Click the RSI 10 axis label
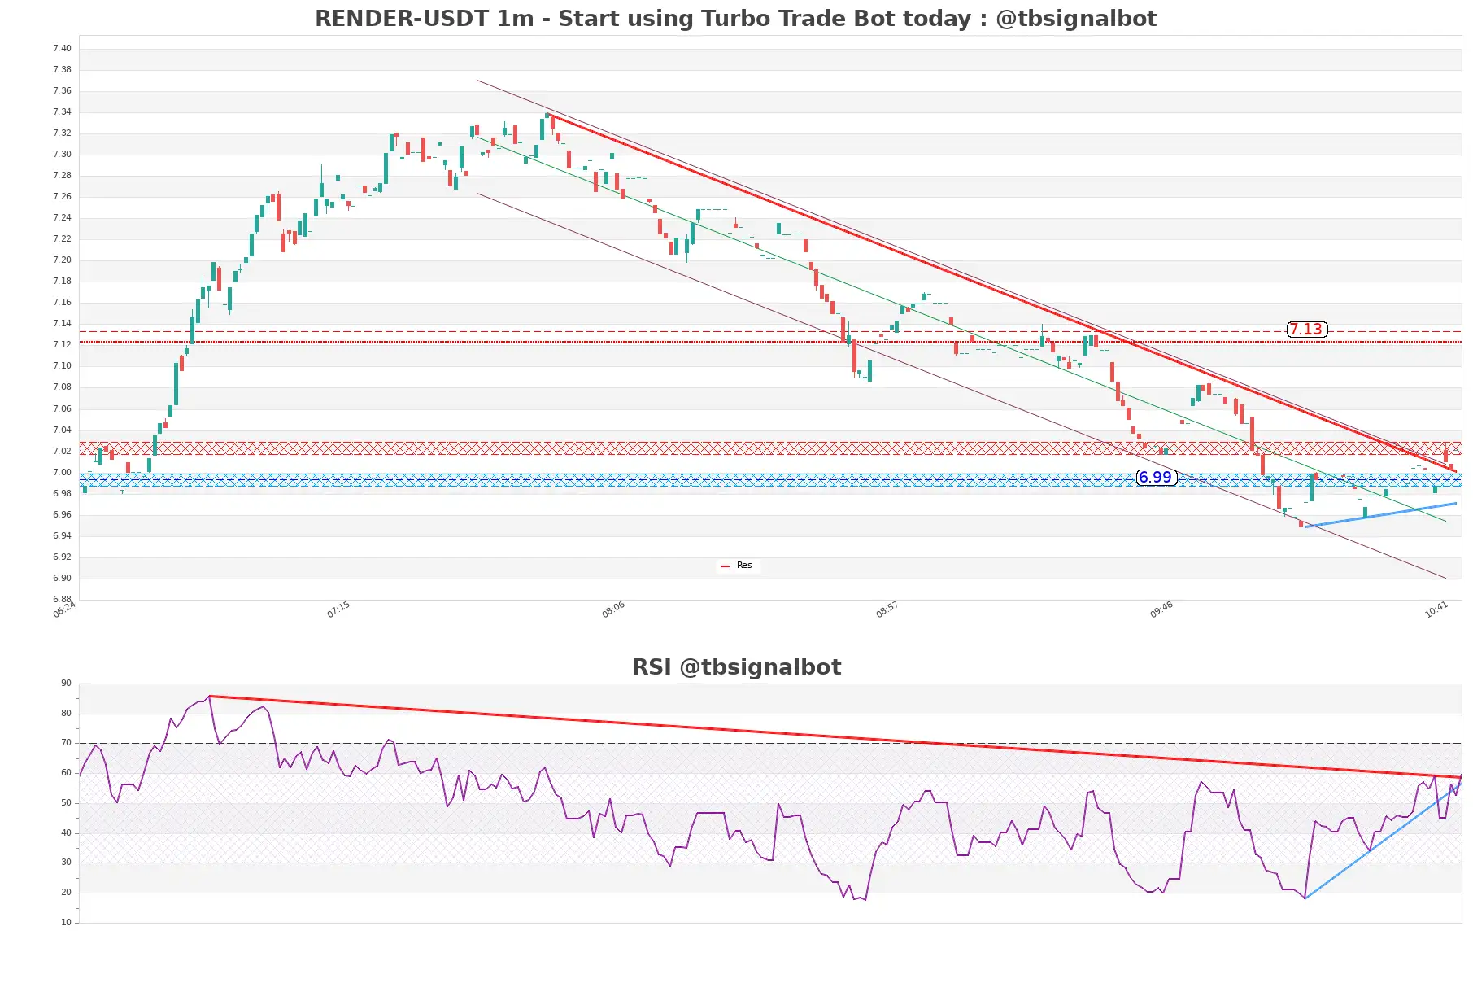Viewport: 1473px width, 983px height. pyautogui.click(x=66, y=922)
